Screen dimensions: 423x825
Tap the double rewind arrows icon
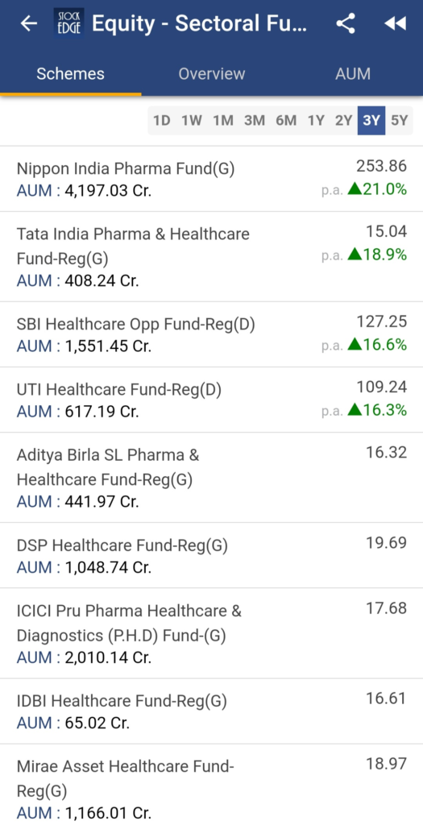click(395, 23)
